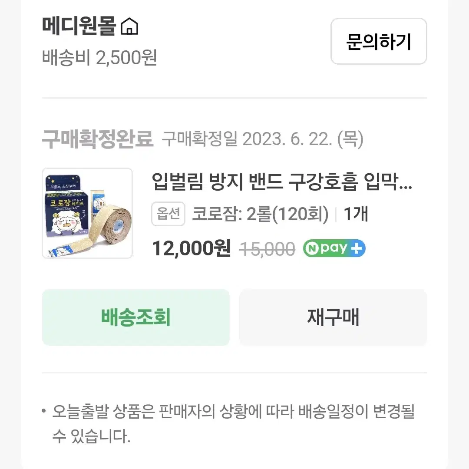Tap the 1개 quantity text
Image resolution: width=469 pixels, height=469 pixels.
(356, 214)
